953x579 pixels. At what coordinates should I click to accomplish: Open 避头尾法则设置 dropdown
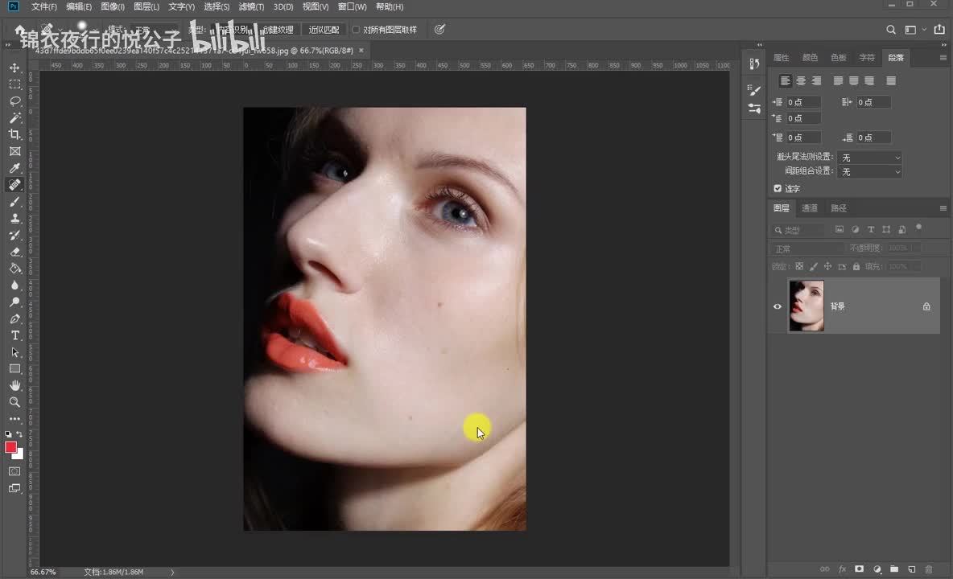point(870,158)
